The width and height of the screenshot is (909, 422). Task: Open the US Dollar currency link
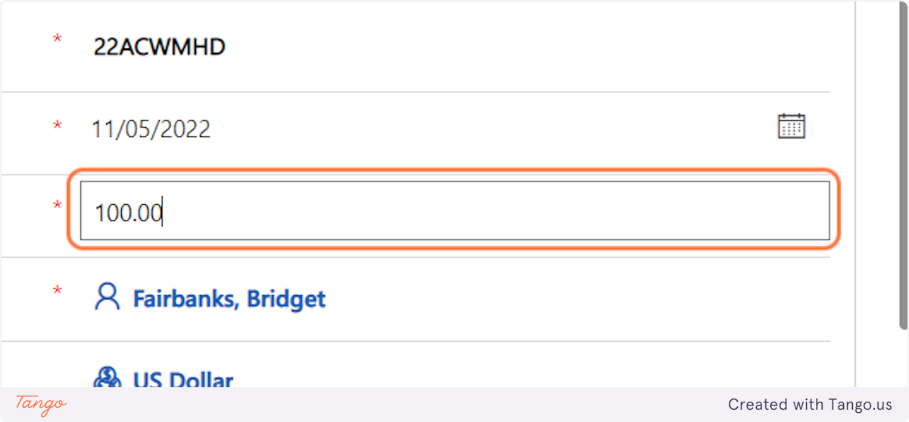(183, 380)
